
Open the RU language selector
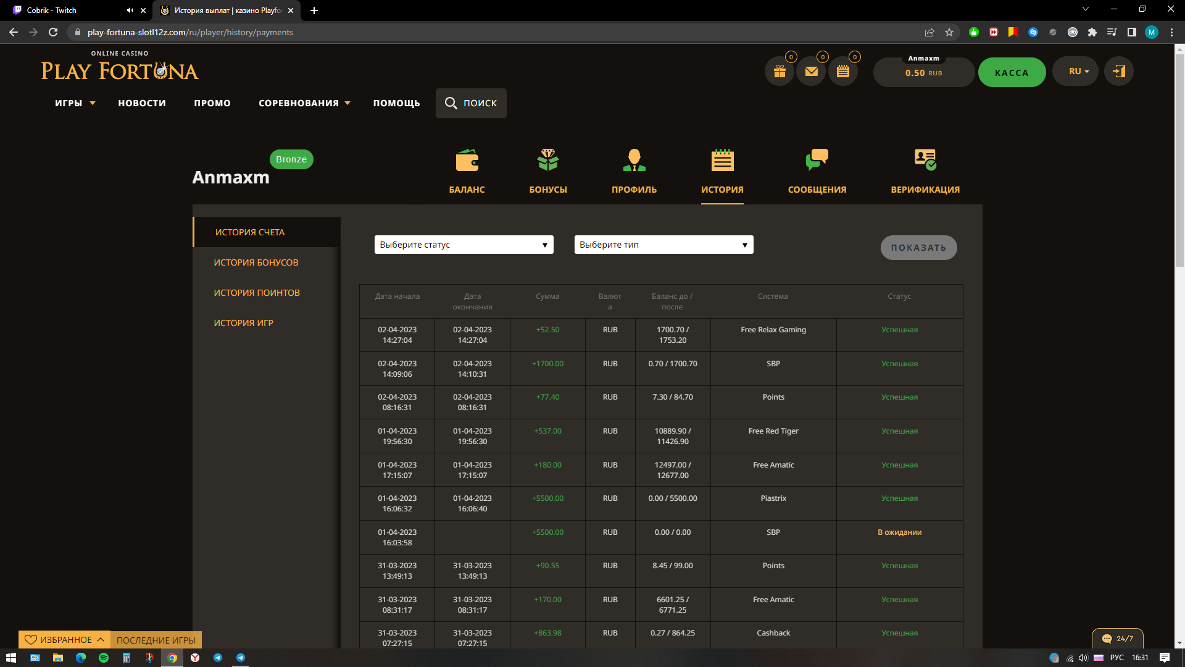[x=1075, y=72]
